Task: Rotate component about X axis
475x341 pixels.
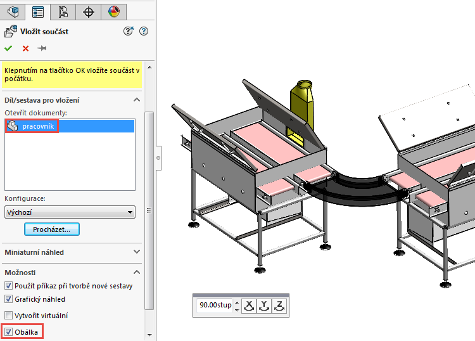Action: click(249, 306)
